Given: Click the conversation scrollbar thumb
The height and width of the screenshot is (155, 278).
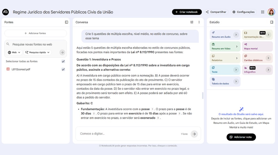Looking at the screenshot, I should (x=203, y=95).
